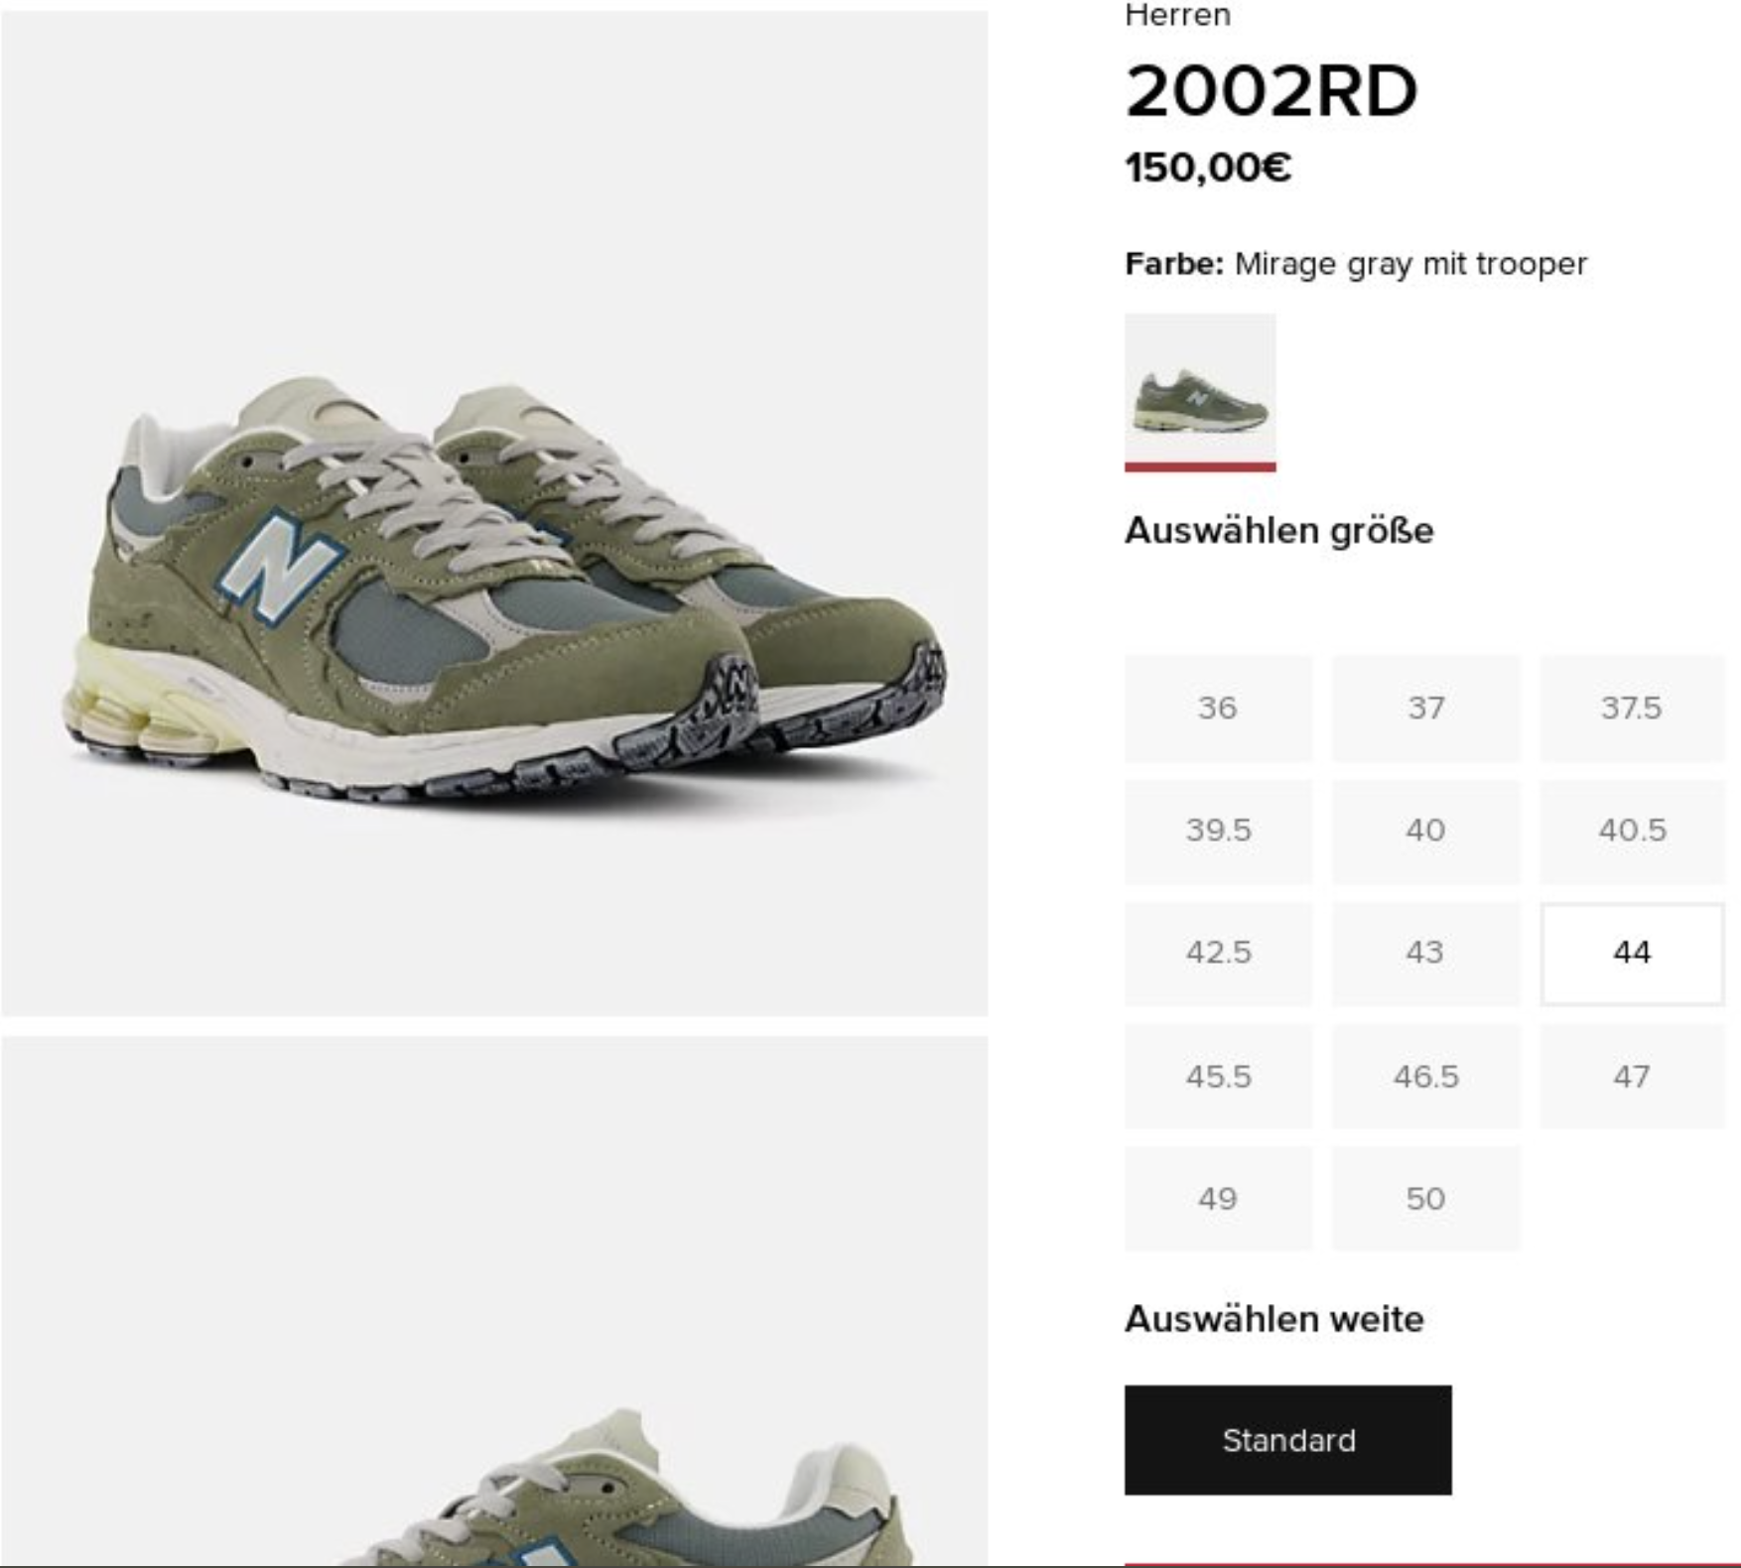Open the second sneaker image below
Viewport: 1741px width, 1568px height.
(494, 1301)
